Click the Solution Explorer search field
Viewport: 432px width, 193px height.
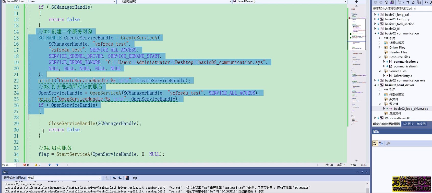point(401,8)
